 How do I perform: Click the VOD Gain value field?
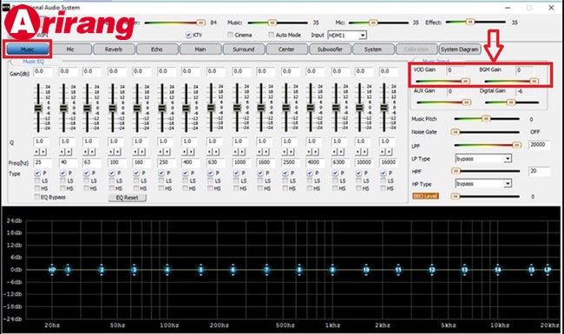[455, 70]
